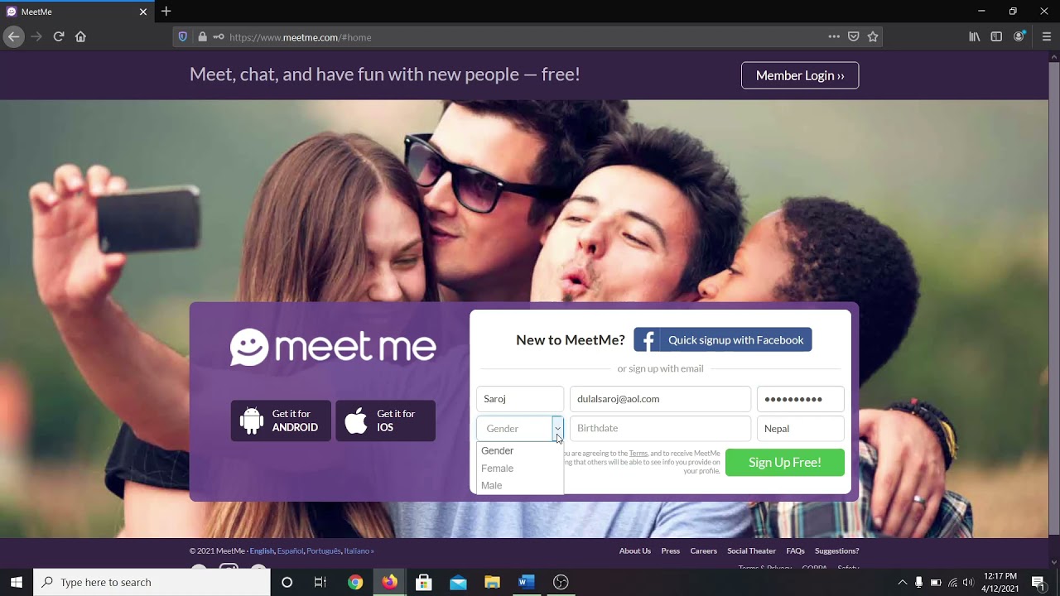Open saved login key icon in address bar
The width and height of the screenshot is (1060, 596).
pos(219,37)
